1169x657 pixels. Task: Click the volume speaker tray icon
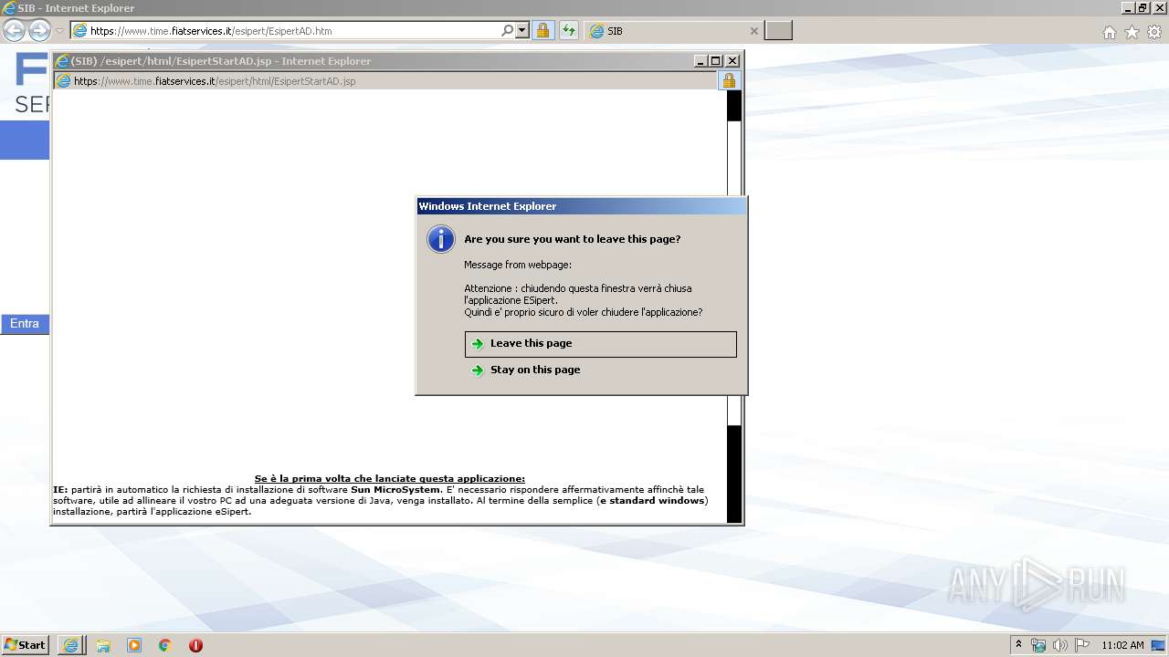point(1060,645)
